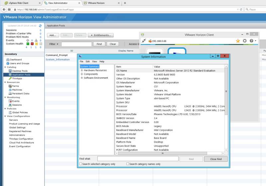The width and height of the screenshot is (266, 186).
Task: Click the browser back button
Action: (x=4, y=10)
